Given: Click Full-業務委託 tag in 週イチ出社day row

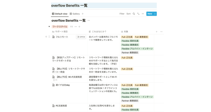Looking at the screenshot, I should [x=141, y=85].
